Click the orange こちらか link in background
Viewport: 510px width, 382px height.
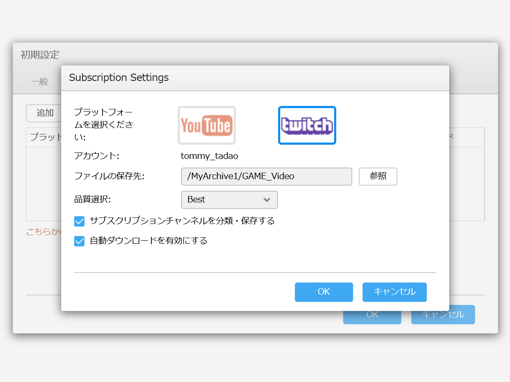[44, 232]
